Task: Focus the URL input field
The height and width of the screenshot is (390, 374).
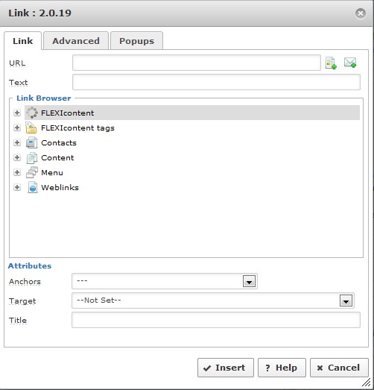Action: 197,63
